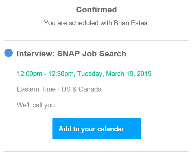Image resolution: width=192 pixels, height=158 pixels.
Task: Click the 12:00pm start time
Action: (x=29, y=74)
